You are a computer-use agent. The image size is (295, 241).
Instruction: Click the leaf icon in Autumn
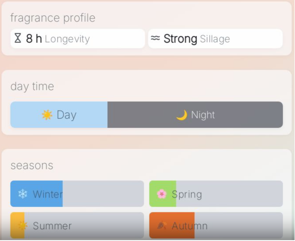pyautogui.click(x=162, y=226)
